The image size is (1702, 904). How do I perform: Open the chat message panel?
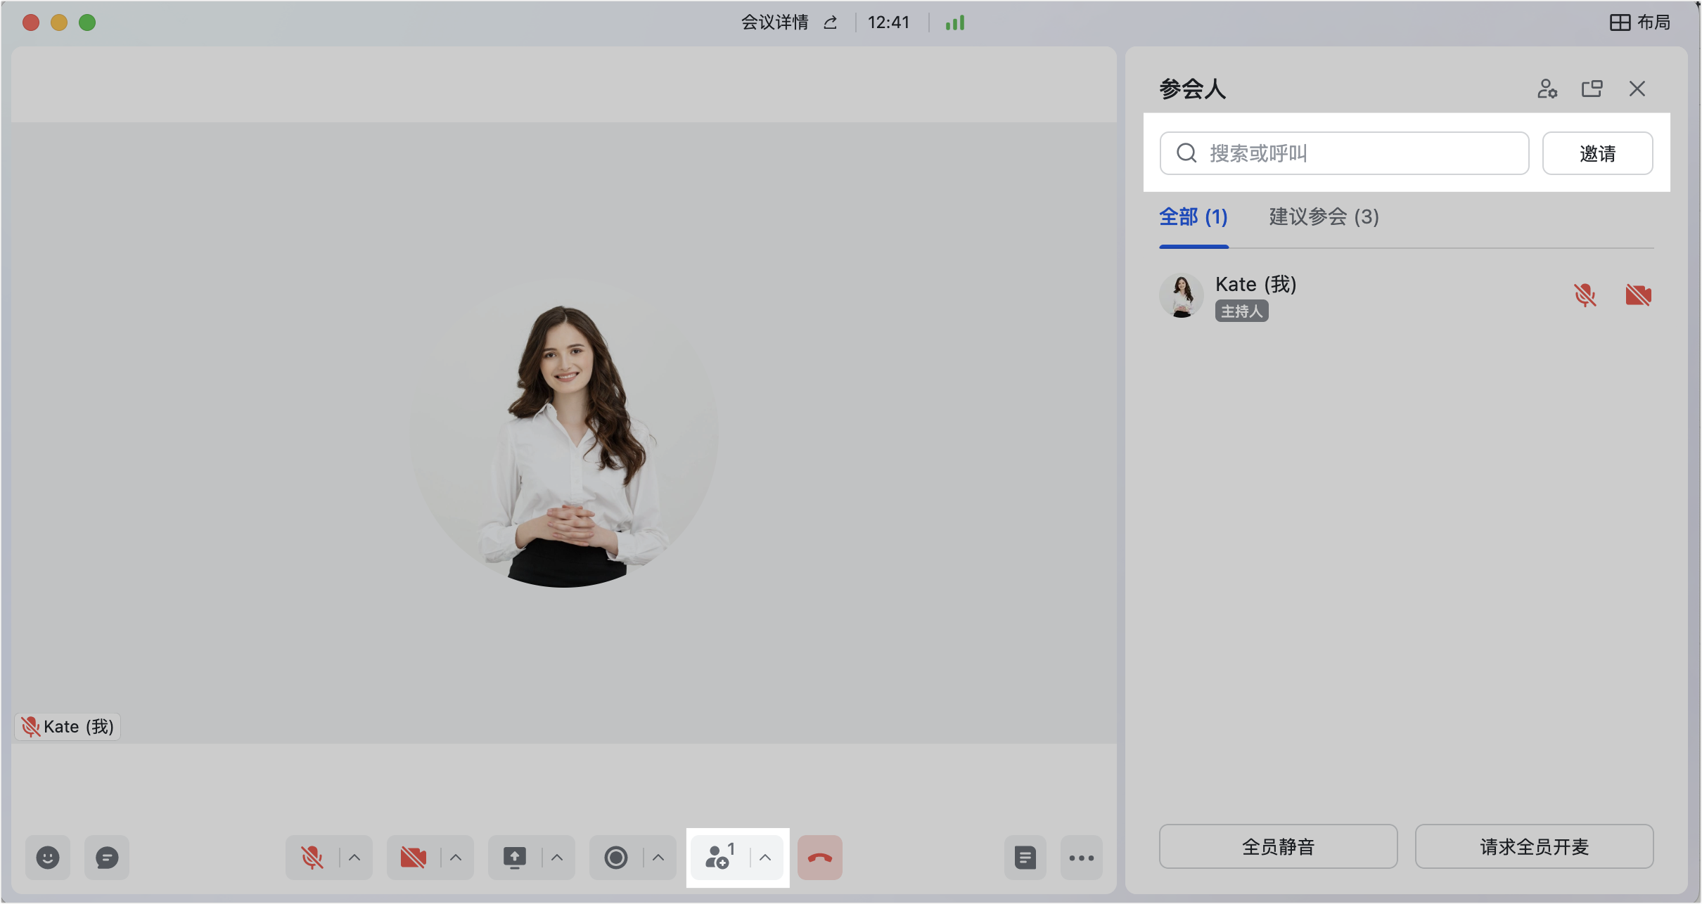tap(107, 857)
